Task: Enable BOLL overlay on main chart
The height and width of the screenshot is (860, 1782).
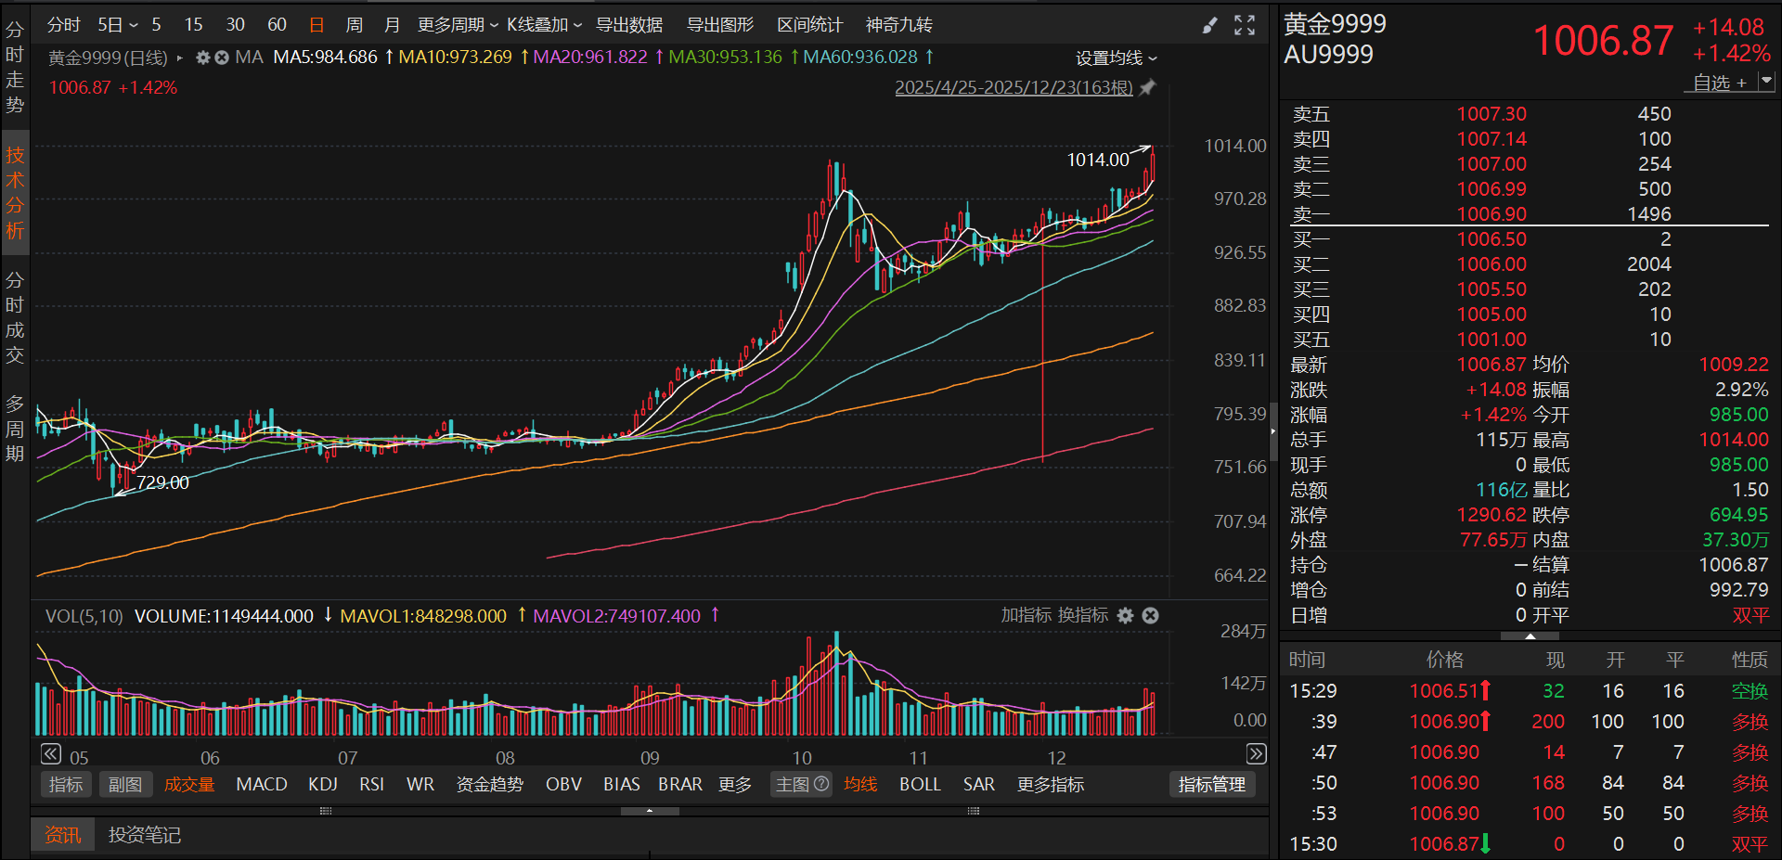Action: 920,785
